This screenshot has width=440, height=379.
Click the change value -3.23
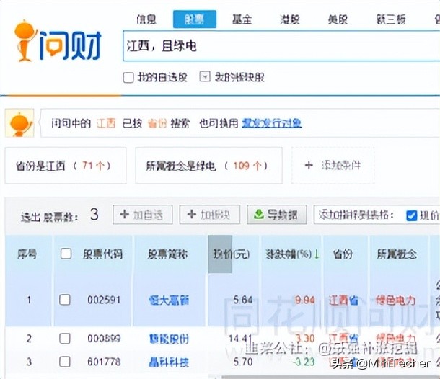(x=304, y=362)
